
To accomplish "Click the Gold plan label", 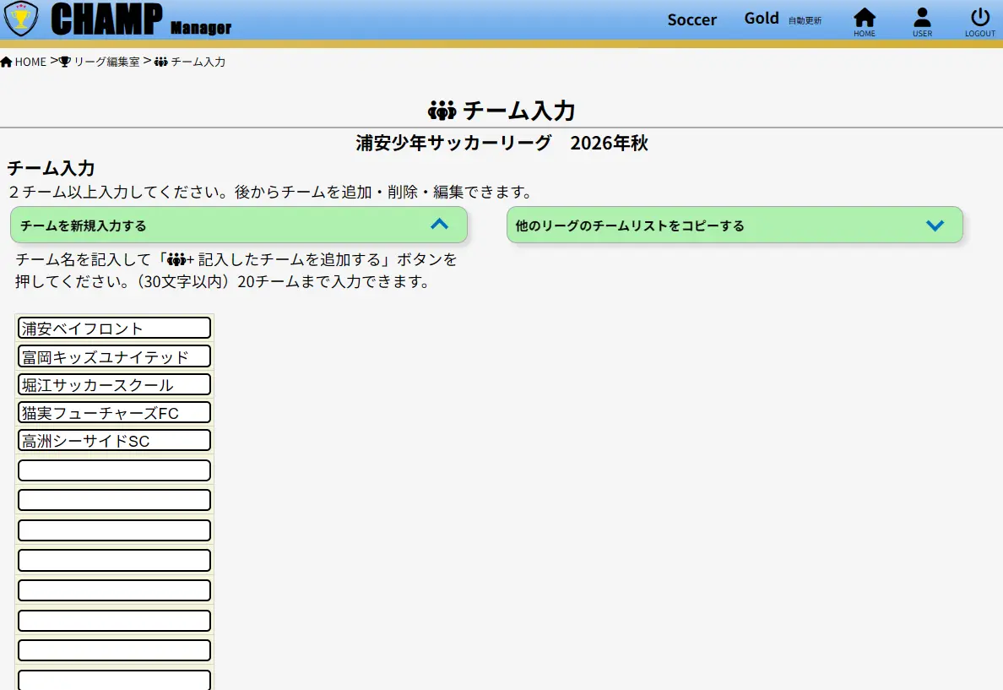I will [762, 19].
